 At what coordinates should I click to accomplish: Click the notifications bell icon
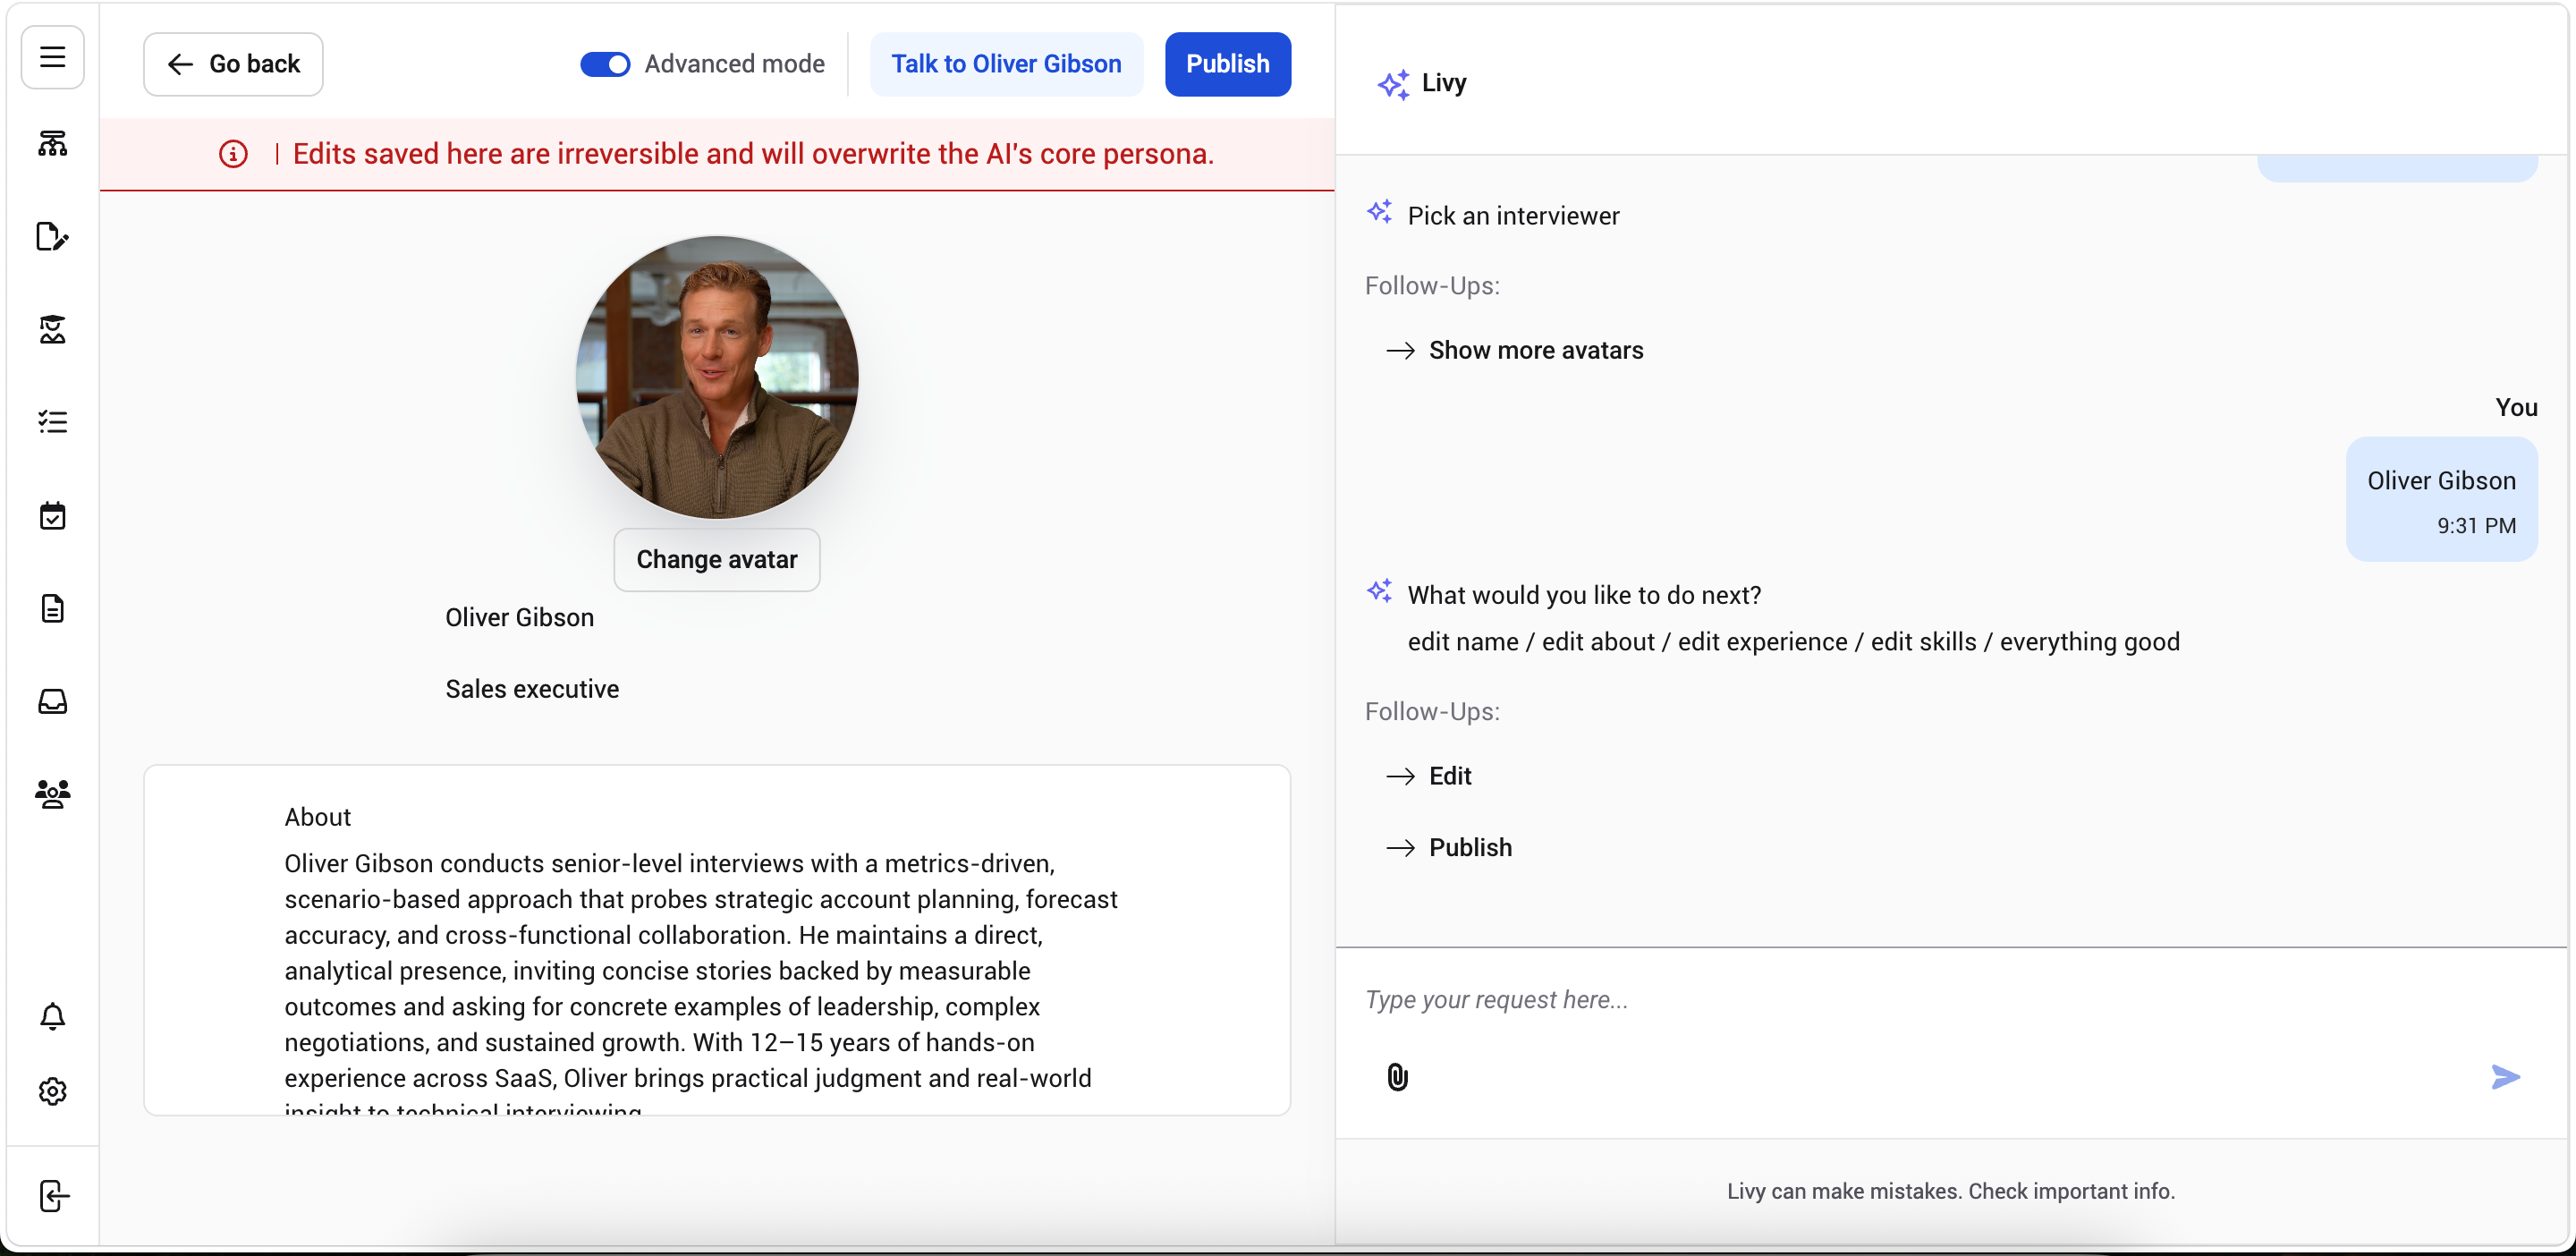pyautogui.click(x=52, y=1016)
